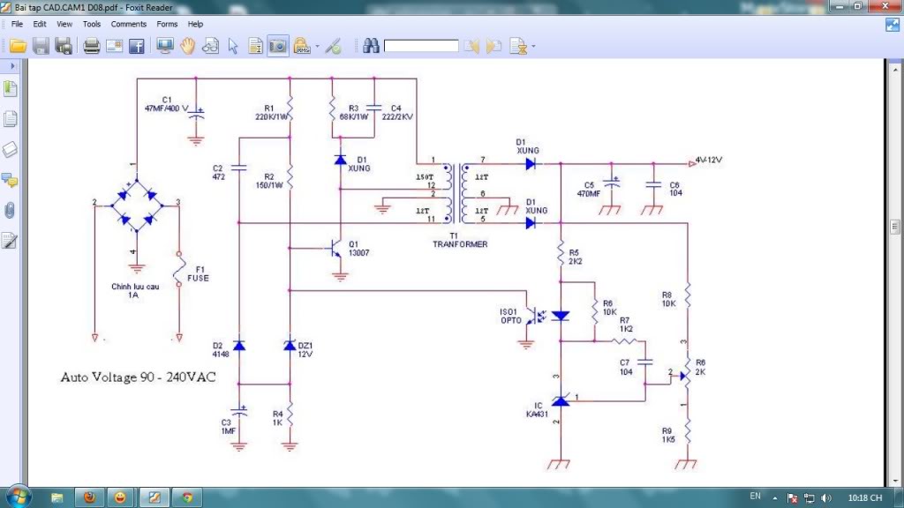Viewport: 904px width, 508px height.
Task: Open the Tools menu
Action: pos(92,24)
